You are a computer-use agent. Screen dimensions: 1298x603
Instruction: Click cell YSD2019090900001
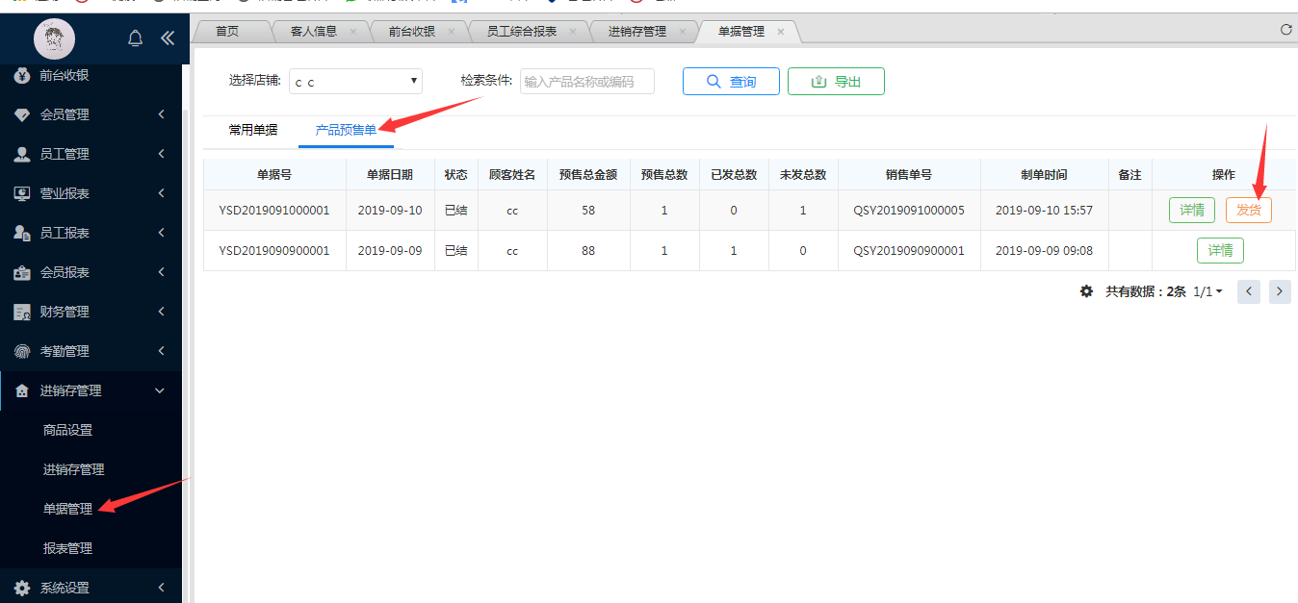(x=274, y=250)
